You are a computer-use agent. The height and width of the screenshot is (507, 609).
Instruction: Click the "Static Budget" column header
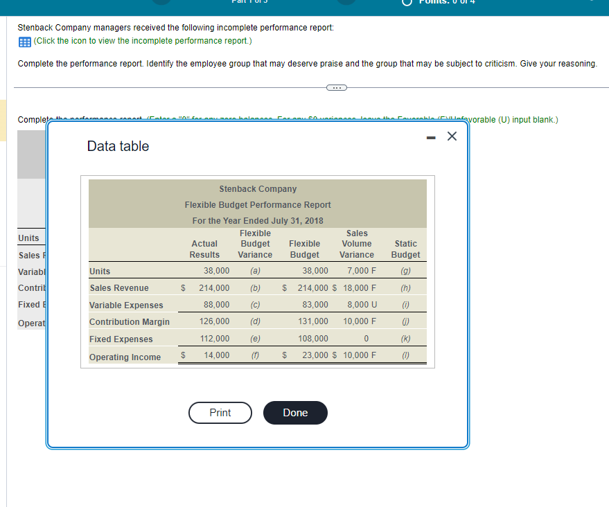click(405, 249)
